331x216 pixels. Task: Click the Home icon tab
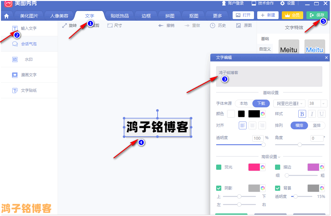6,16
